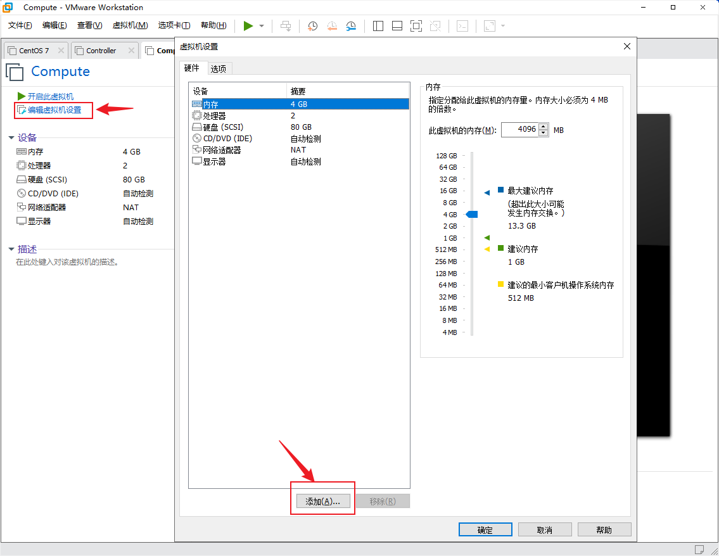Click 网络适配器 icon in left devices panel
Image resolution: width=719 pixels, height=556 pixels.
click(x=22, y=207)
